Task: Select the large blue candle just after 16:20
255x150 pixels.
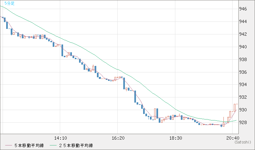Action: (124, 83)
